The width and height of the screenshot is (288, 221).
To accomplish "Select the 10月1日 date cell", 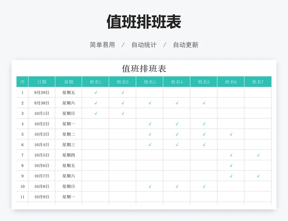I will (42, 113).
